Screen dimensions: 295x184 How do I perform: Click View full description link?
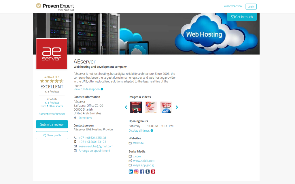pyautogui.click(x=86, y=89)
